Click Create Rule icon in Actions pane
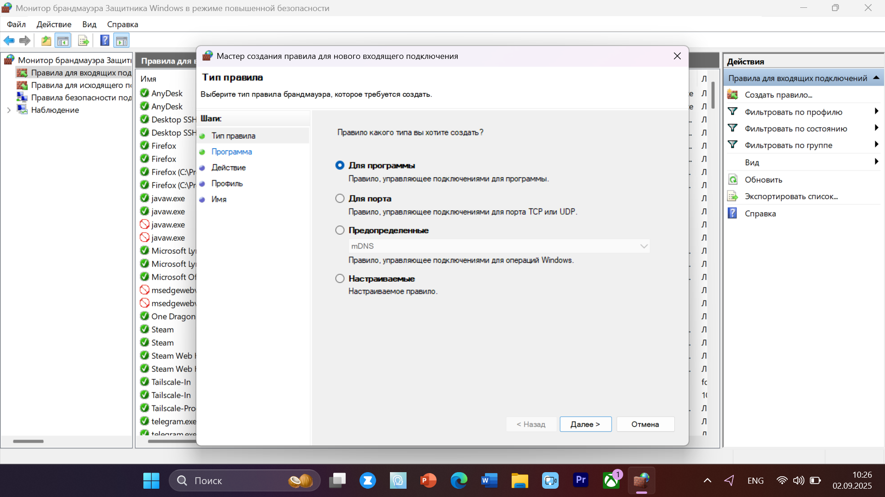The width and height of the screenshot is (885, 497). pyautogui.click(x=732, y=95)
